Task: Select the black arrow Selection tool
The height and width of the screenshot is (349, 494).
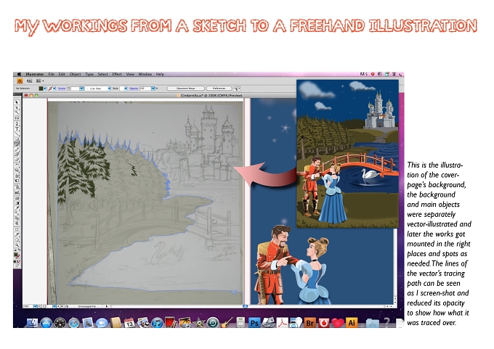Action: point(17,102)
